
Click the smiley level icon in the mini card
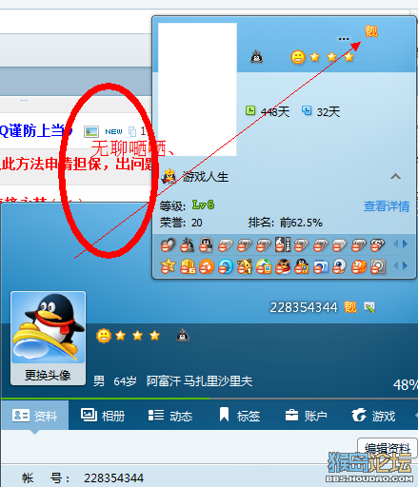coord(298,57)
